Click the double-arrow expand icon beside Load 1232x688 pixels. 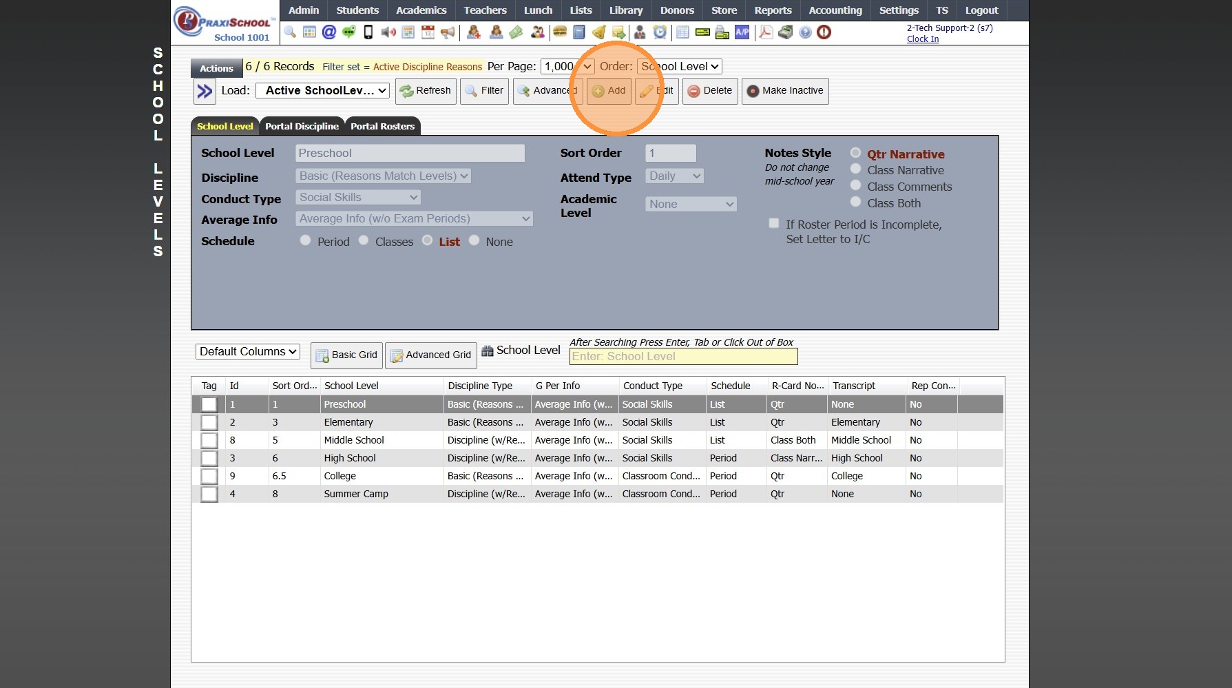(x=205, y=91)
